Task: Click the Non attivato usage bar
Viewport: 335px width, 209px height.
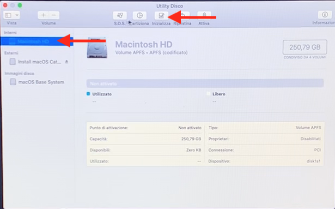Action: (x=205, y=83)
